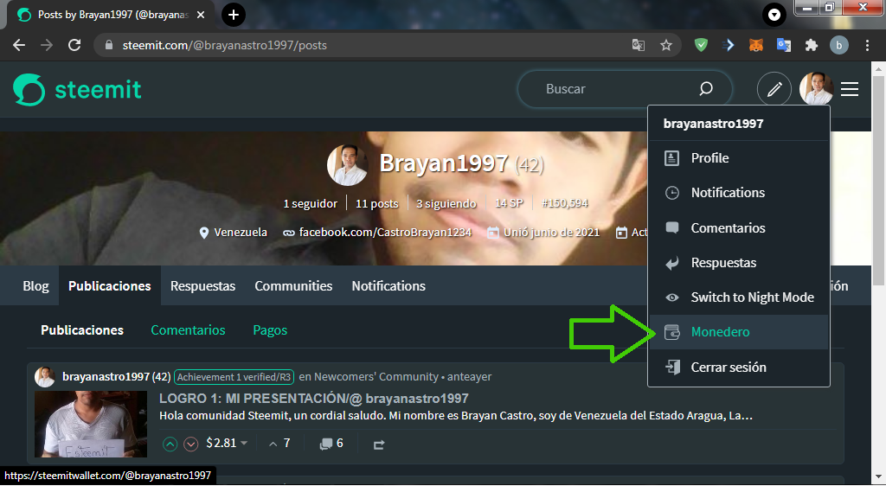Switch to the Pagos sub-tab
Image resolution: width=886 pixels, height=486 pixels.
[270, 330]
